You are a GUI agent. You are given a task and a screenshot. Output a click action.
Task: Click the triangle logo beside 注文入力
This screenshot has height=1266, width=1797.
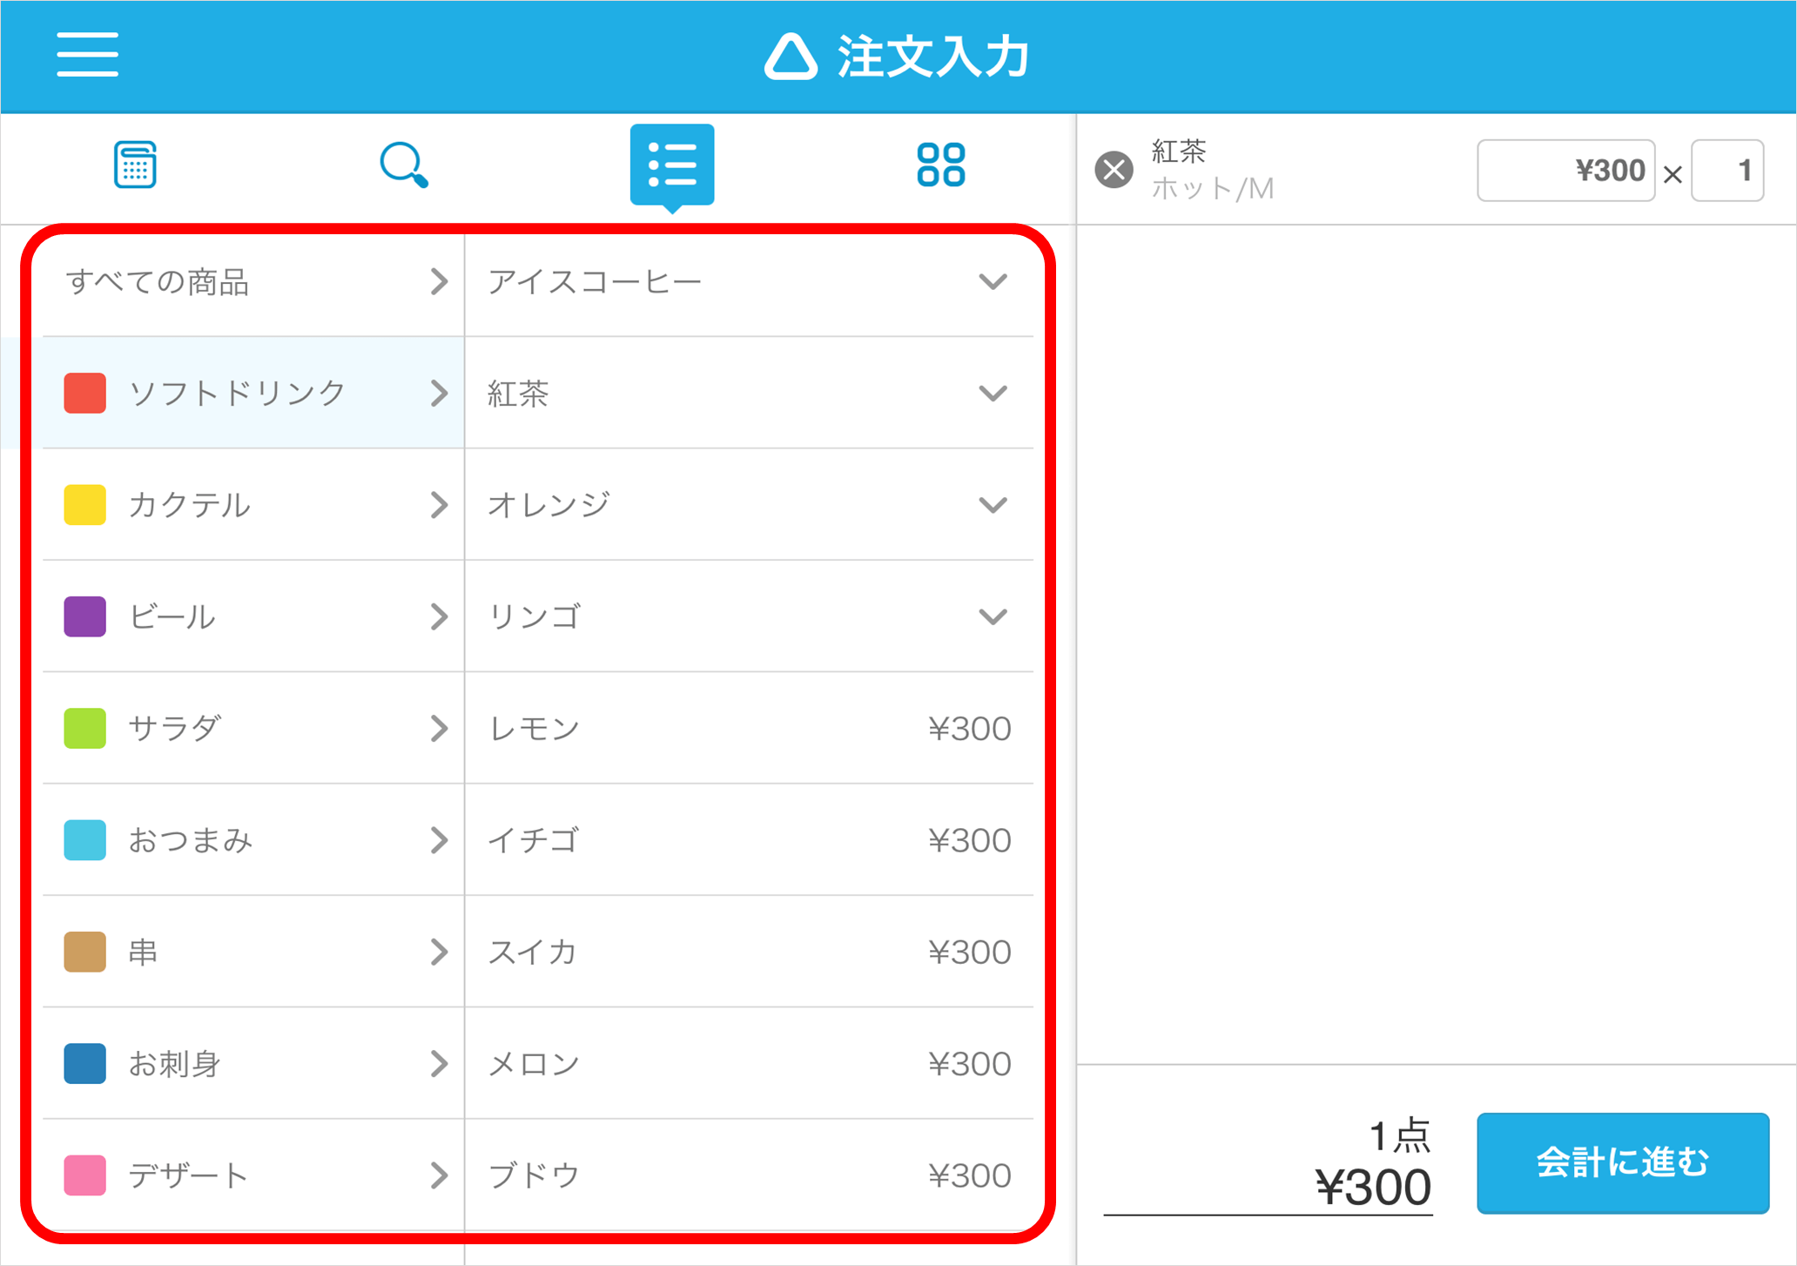[791, 57]
